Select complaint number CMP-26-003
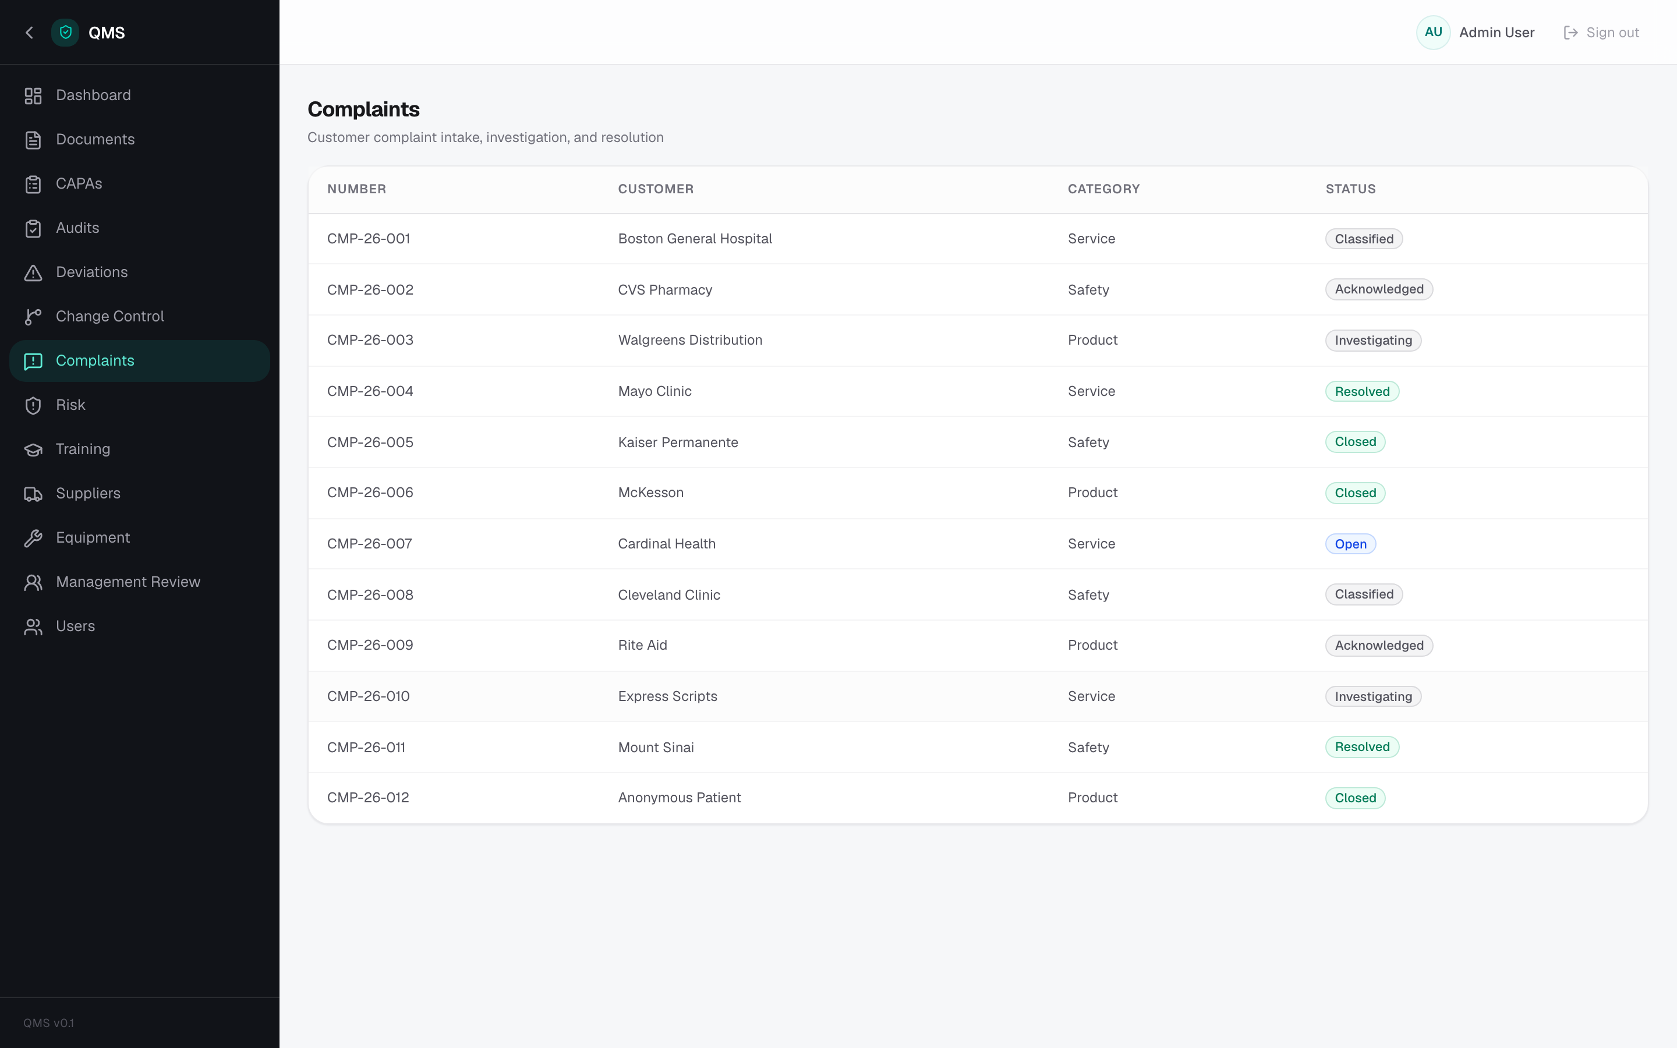 point(370,341)
